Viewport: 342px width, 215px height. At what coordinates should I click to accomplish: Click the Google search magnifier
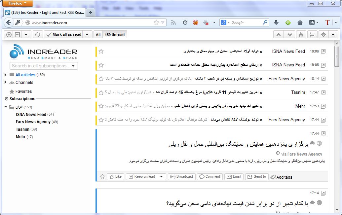(265, 22)
